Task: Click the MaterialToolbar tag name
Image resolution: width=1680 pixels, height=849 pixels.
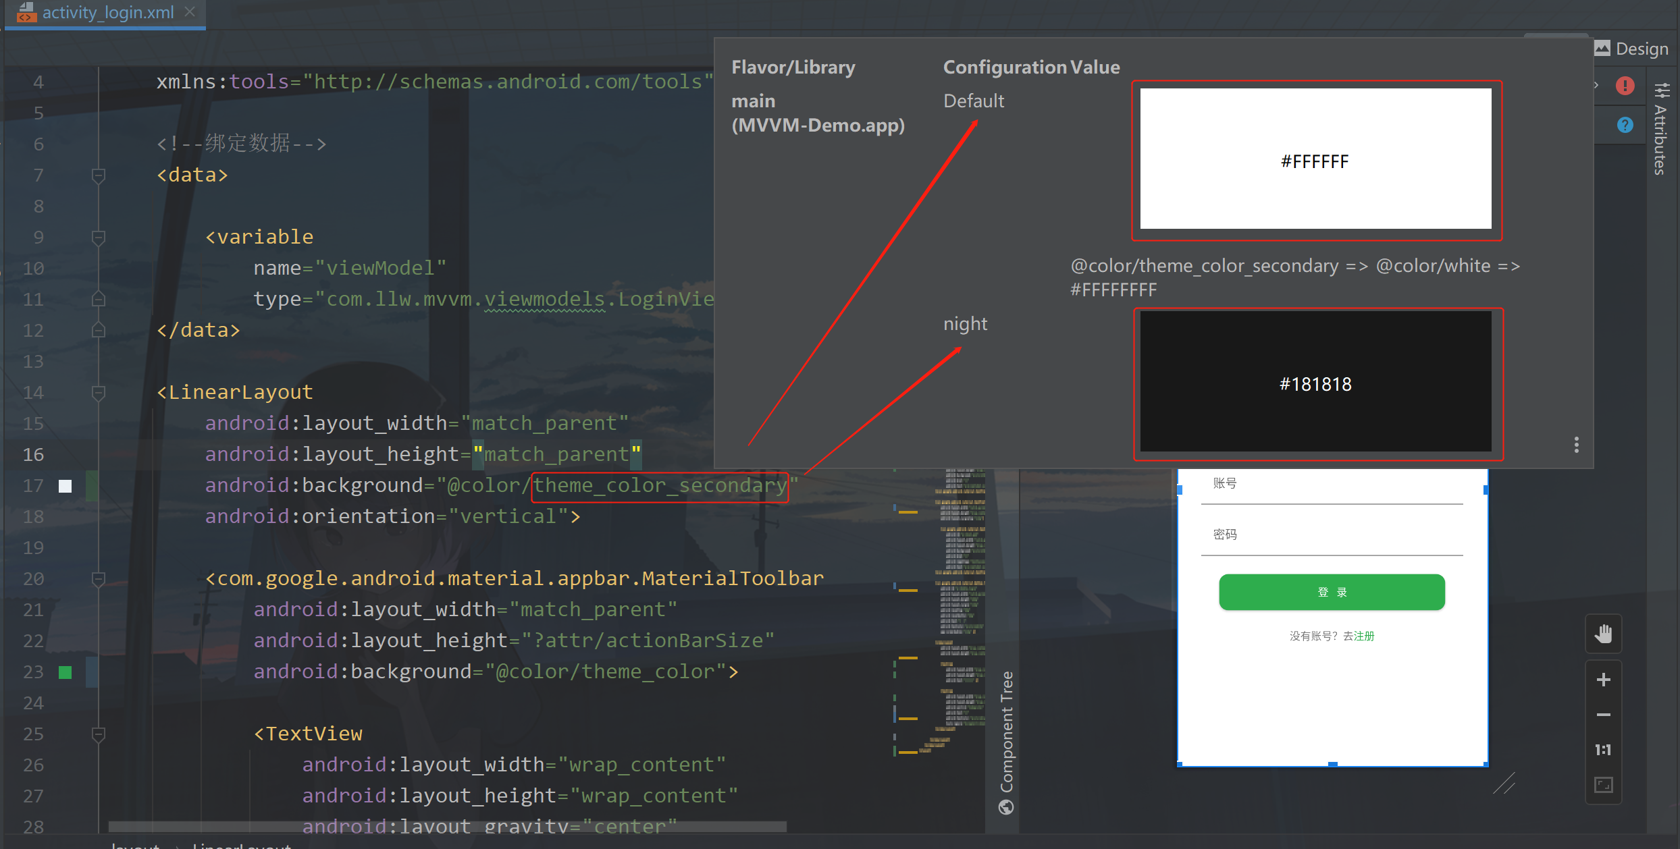Action: tap(733, 578)
